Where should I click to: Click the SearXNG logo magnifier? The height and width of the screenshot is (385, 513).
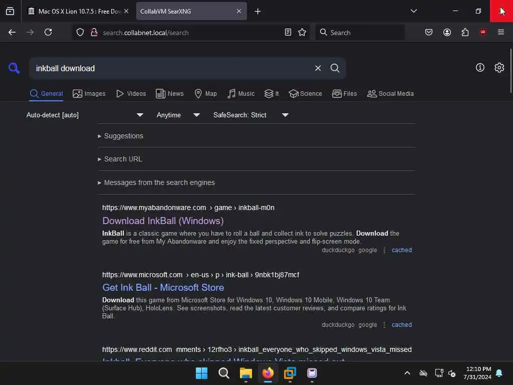pyautogui.click(x=14, y=68)
